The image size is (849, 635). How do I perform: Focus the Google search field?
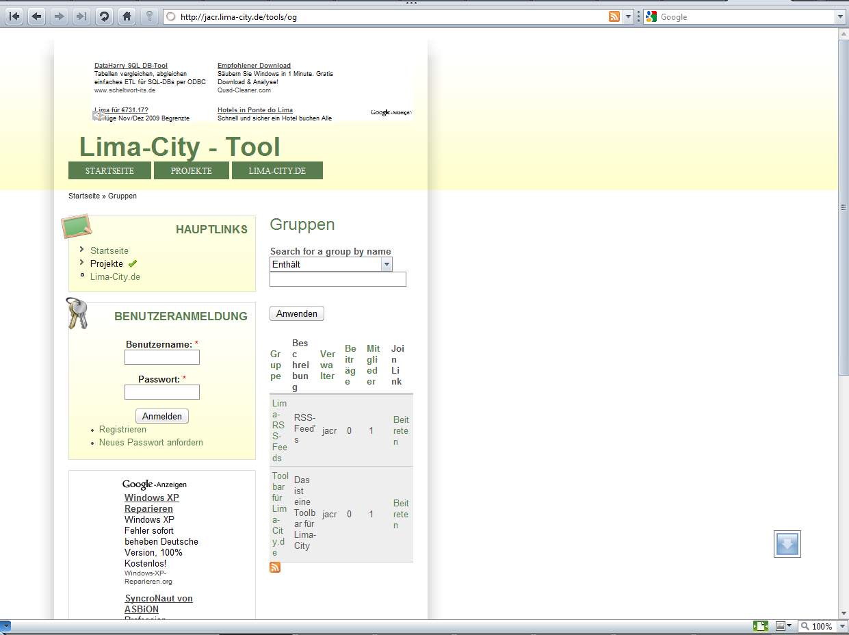click(746, 16)
